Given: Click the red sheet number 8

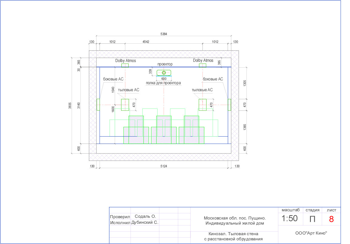Looking at the screenshot, I should click(x=331, y=219).
